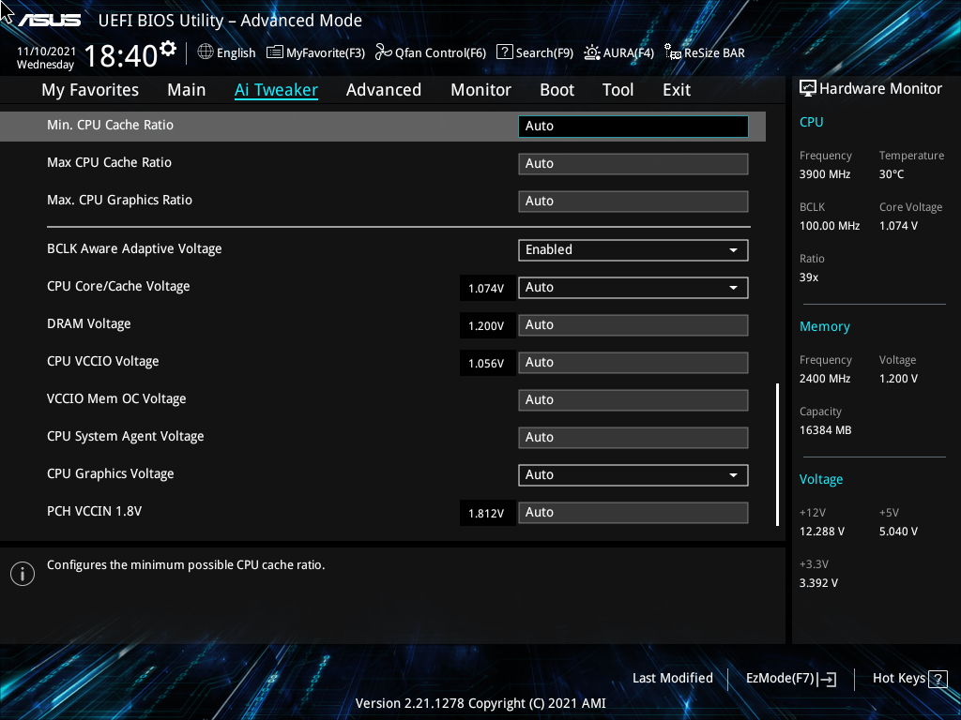Screen dimensions: 961x720
Task: Click the Search question mark icon
Action: pos(504,52)
